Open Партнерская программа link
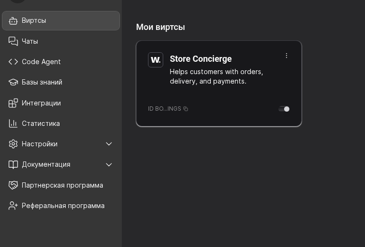Image resolution: width=365 pixels, height=247 pixels. click(61, 185)
